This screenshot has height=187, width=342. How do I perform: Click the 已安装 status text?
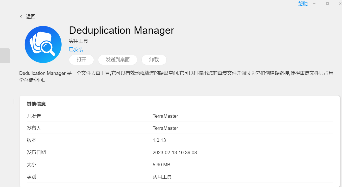[x=76, y=50]
